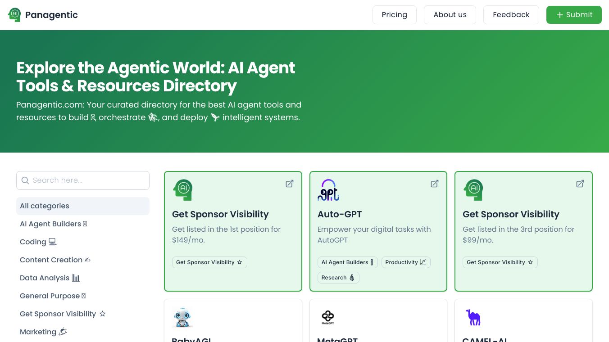
Task: Open the Feedback page
Action: [511, 15]
